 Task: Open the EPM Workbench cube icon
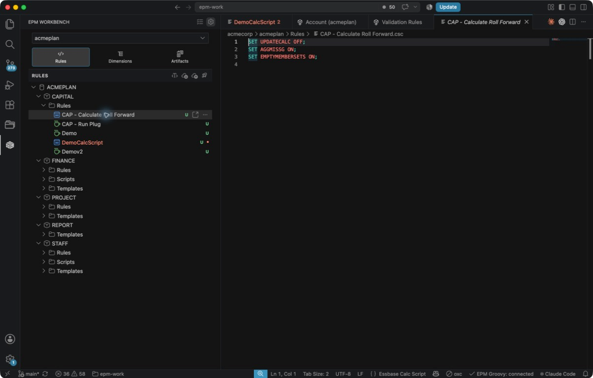[10, 145]
